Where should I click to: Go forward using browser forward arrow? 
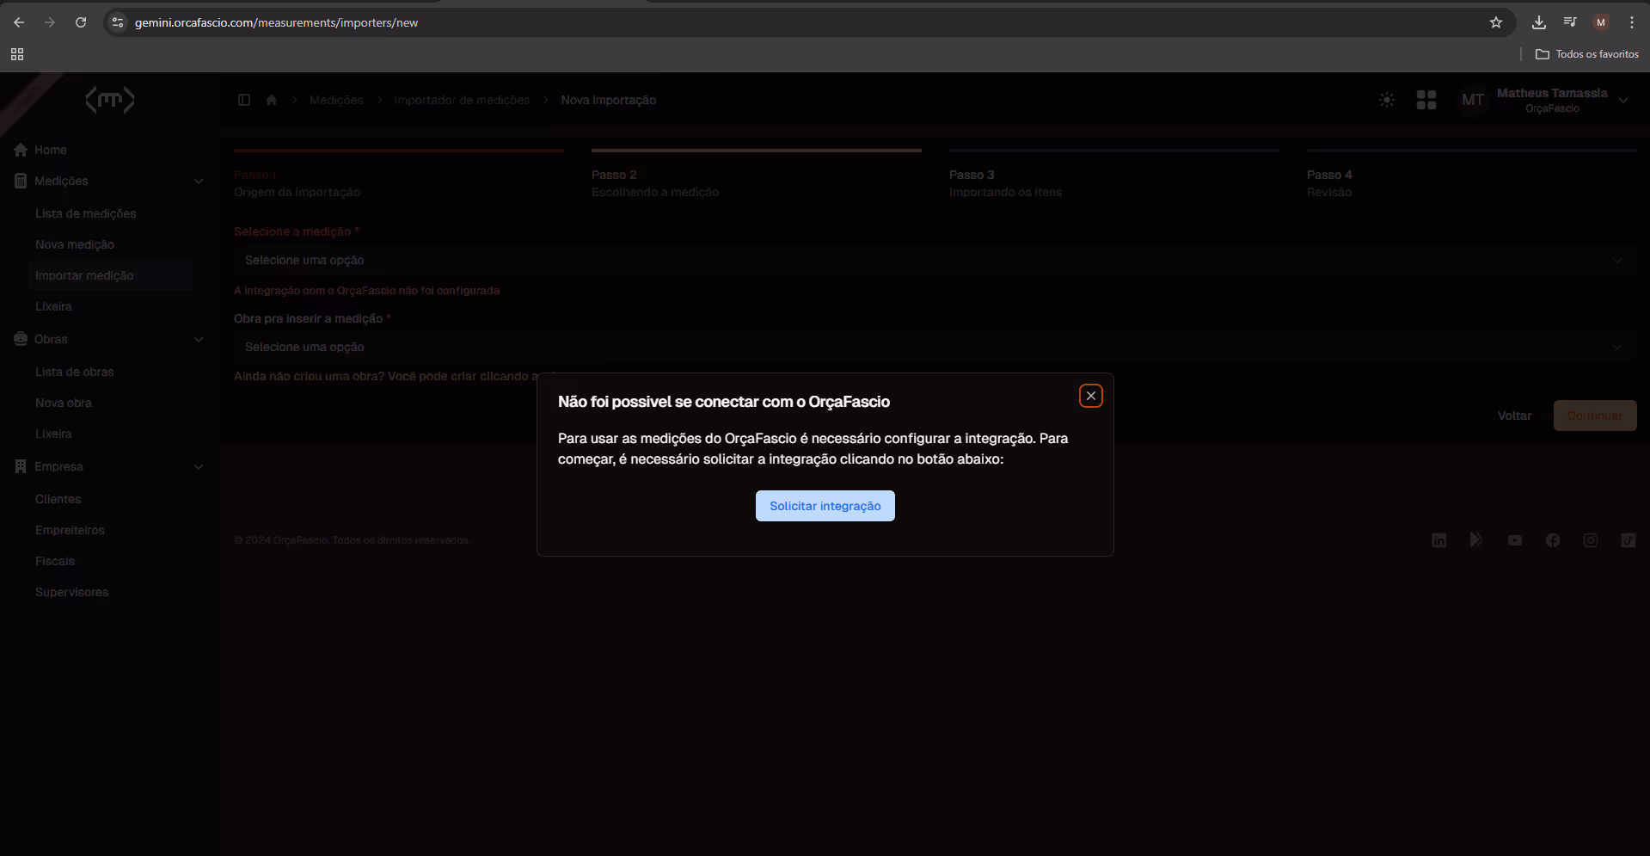[x=50, y=22]
